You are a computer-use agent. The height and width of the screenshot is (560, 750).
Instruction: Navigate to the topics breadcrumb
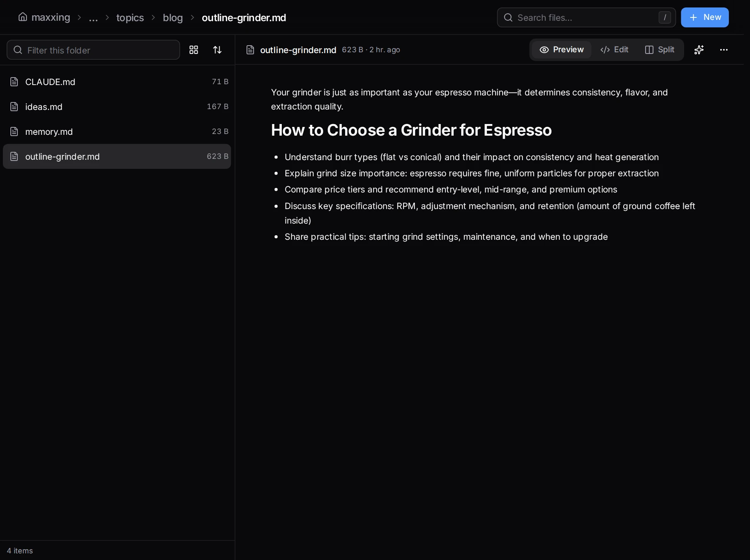pos(130,17)
